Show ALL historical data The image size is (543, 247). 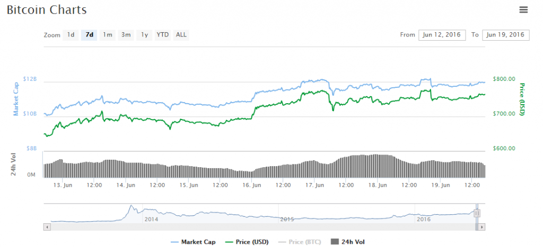pos(181,35)
